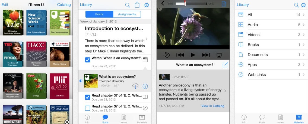
Task: Tap the compass icon beside unchecked 'Read chapter 37'
Action: 145,108
